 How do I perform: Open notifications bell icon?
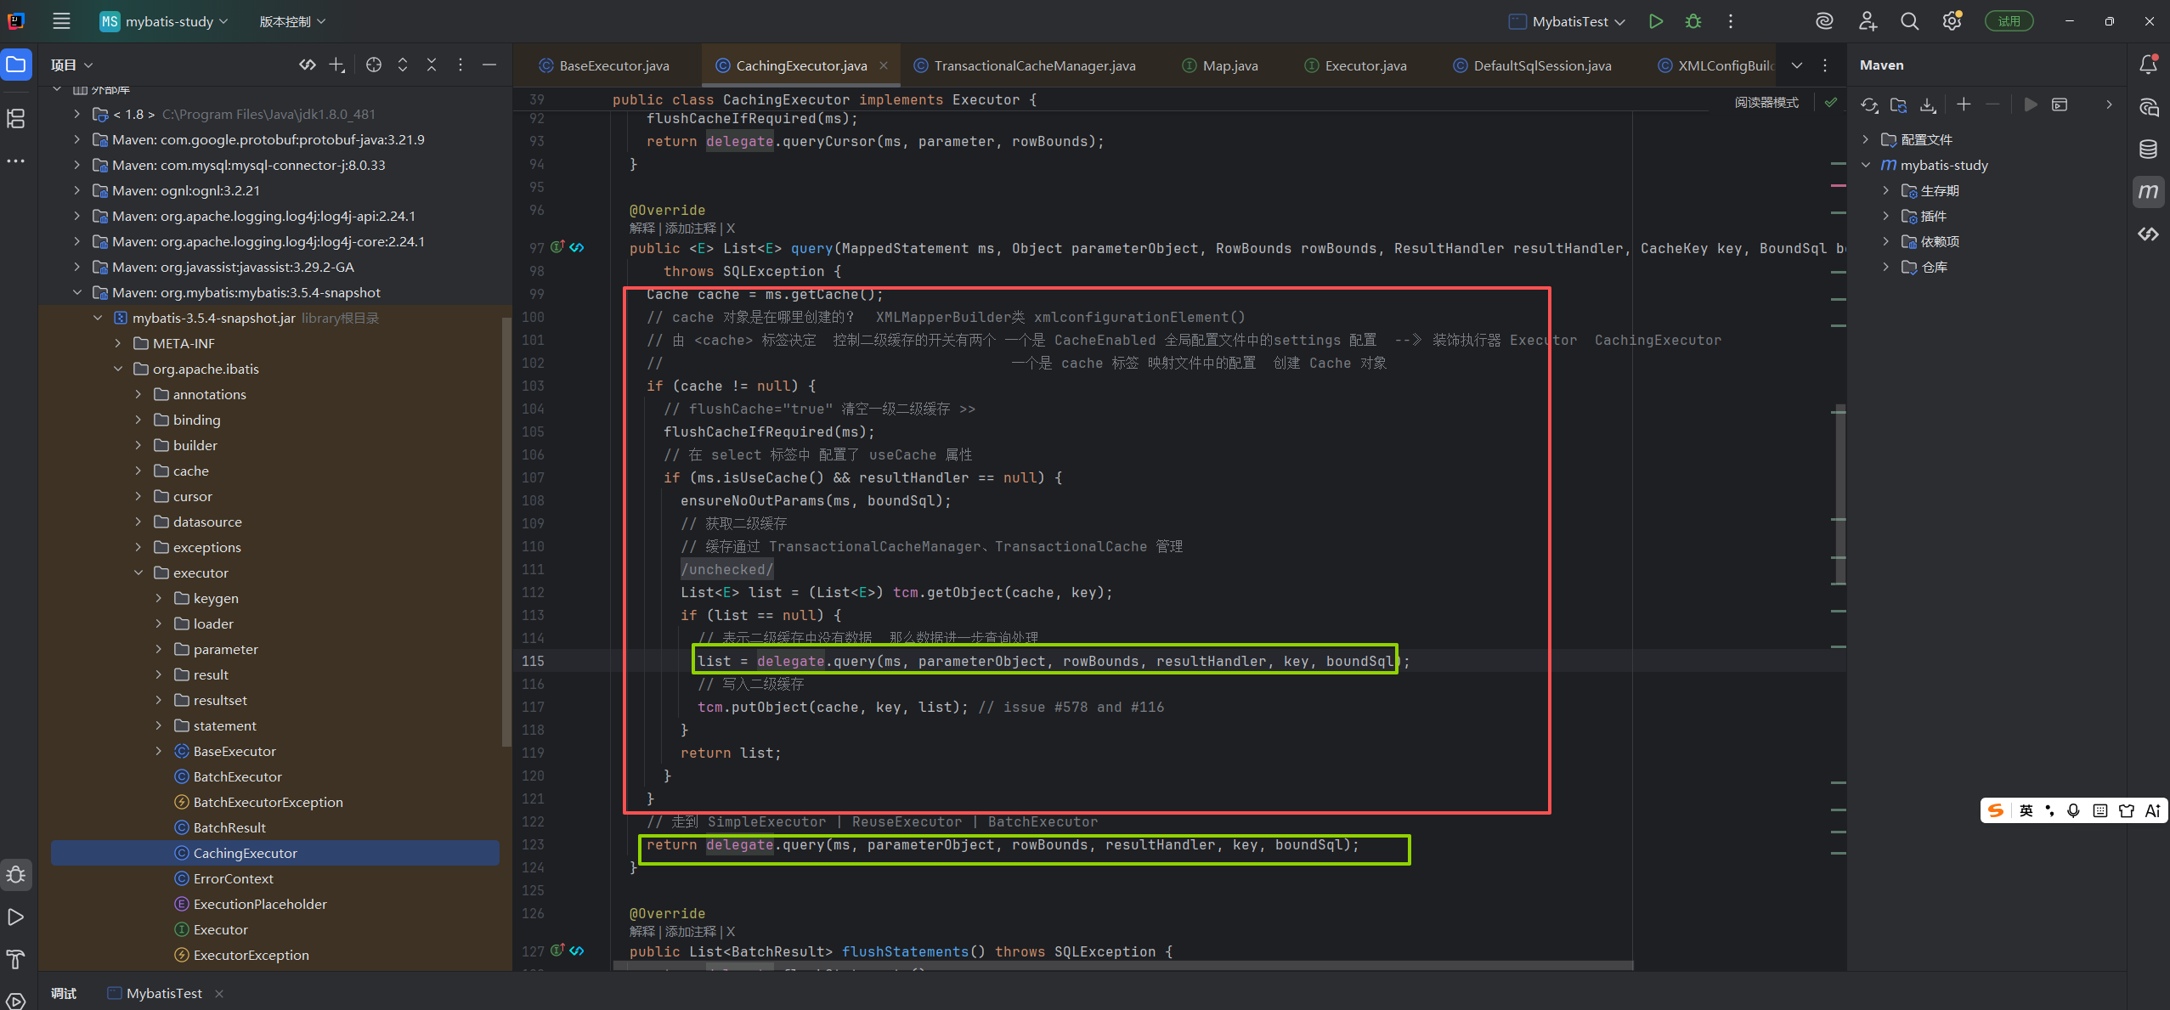[x=2149, y=65]
